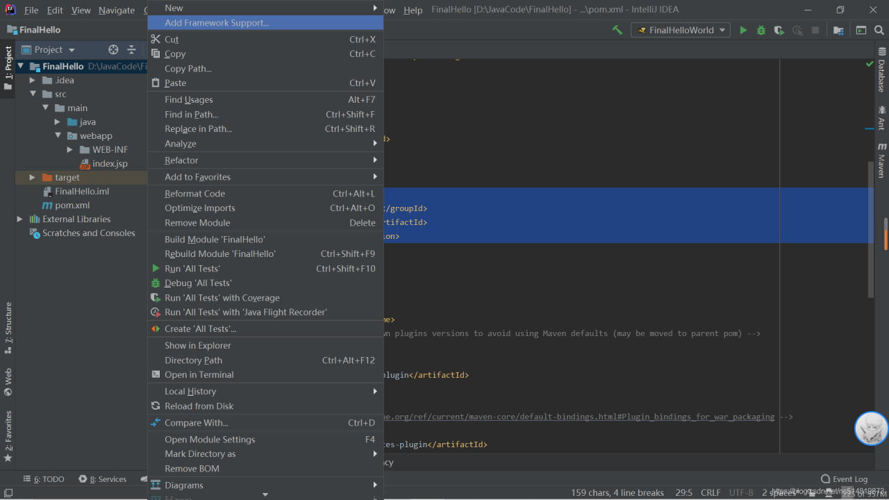Click Event Log button in status bar
The image size is (889, 500).
pyautogui.click(x=844, y=479)
